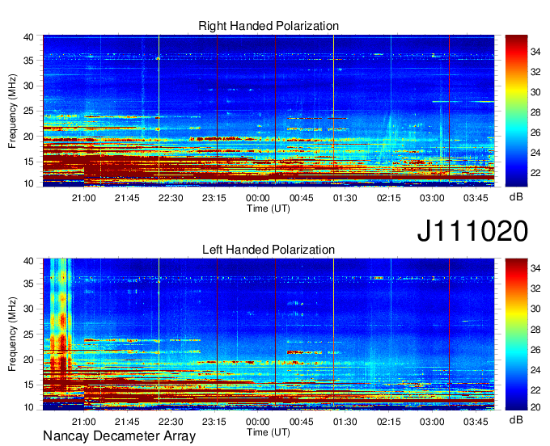Click Right Handed plot's 'Time (UT)' axis label

tap(269, 208)
